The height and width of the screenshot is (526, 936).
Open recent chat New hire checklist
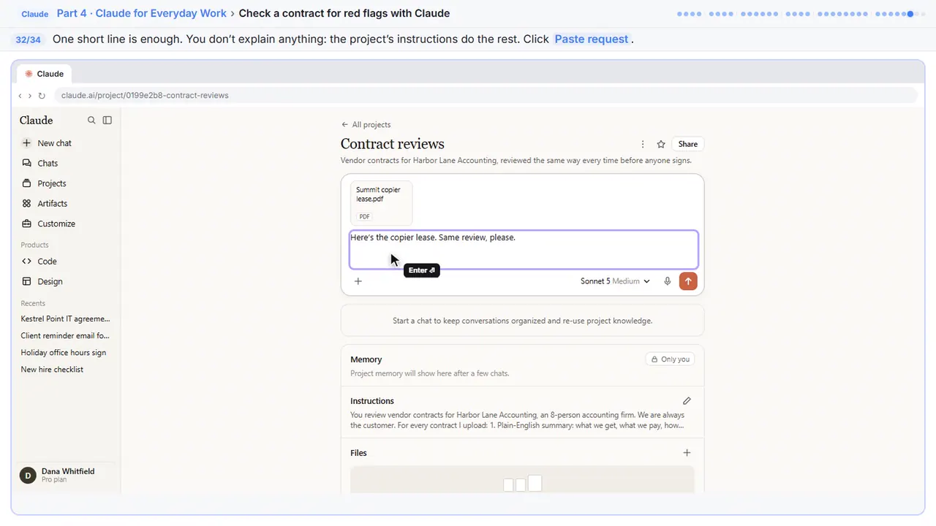[52, 370]
